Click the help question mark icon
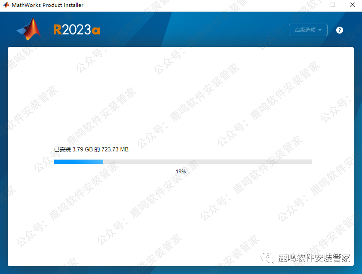Viewport: 362px width, 274px height. coord(339,30)
